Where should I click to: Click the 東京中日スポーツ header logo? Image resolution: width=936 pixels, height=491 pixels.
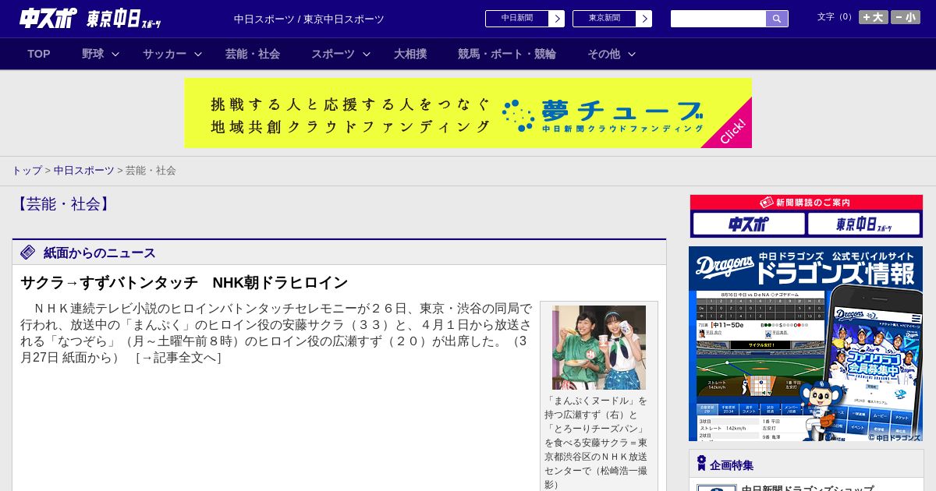(124, 19)
